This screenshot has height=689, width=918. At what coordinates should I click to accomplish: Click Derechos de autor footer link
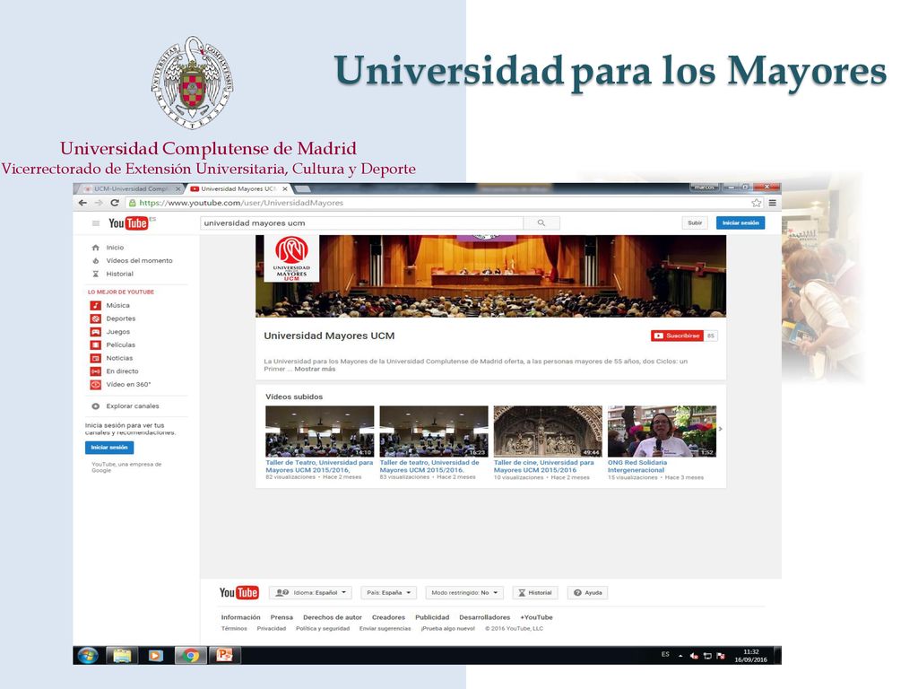point(333,617)
